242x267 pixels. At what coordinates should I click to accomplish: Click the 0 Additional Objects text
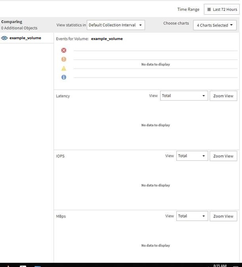coord(19,28)
